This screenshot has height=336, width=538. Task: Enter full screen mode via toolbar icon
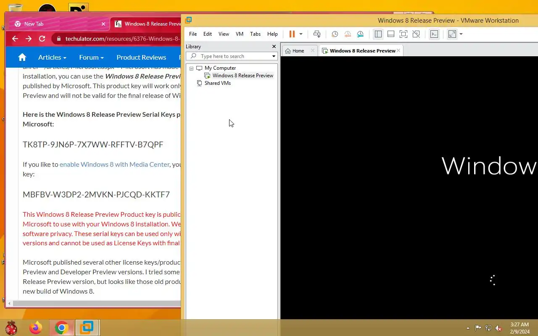(403, 34)
